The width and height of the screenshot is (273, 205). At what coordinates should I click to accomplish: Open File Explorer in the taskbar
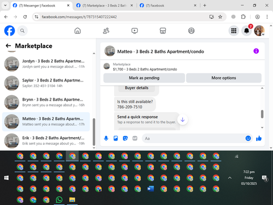click(72, 200)
